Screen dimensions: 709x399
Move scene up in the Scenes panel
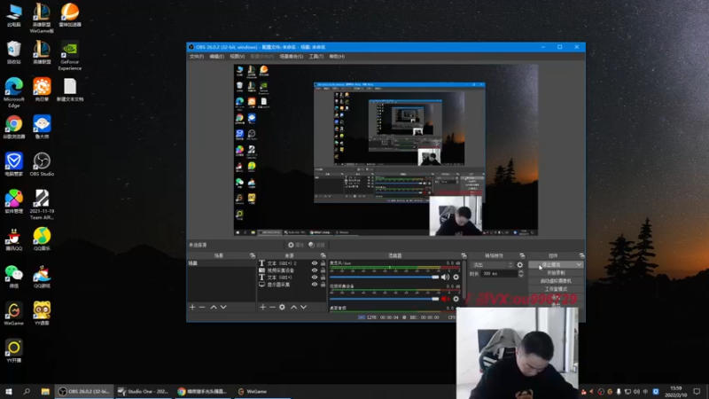(214, 307)
